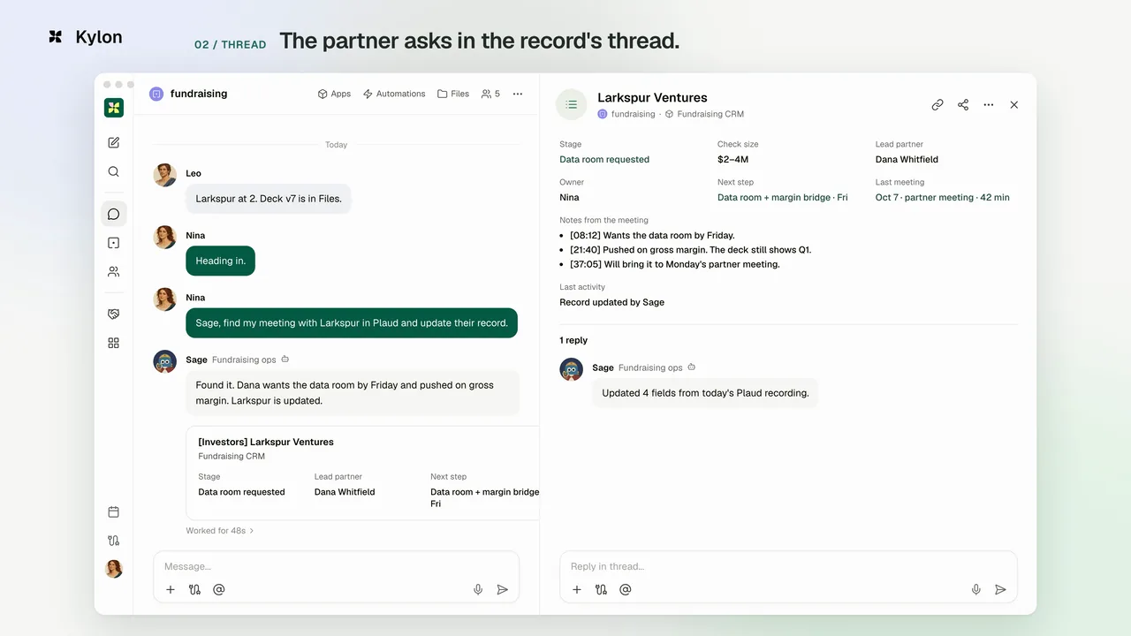The image size is (1131, 636).
Task: Open Automations in the channel header
Action: click(394, 94)
